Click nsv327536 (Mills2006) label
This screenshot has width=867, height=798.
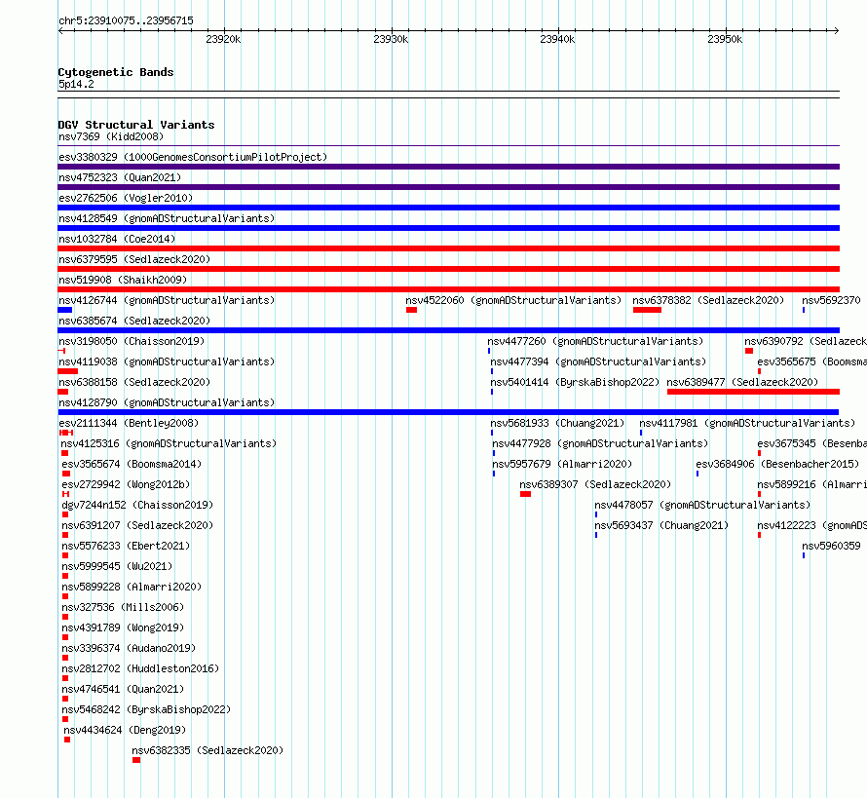coord(123,607)
